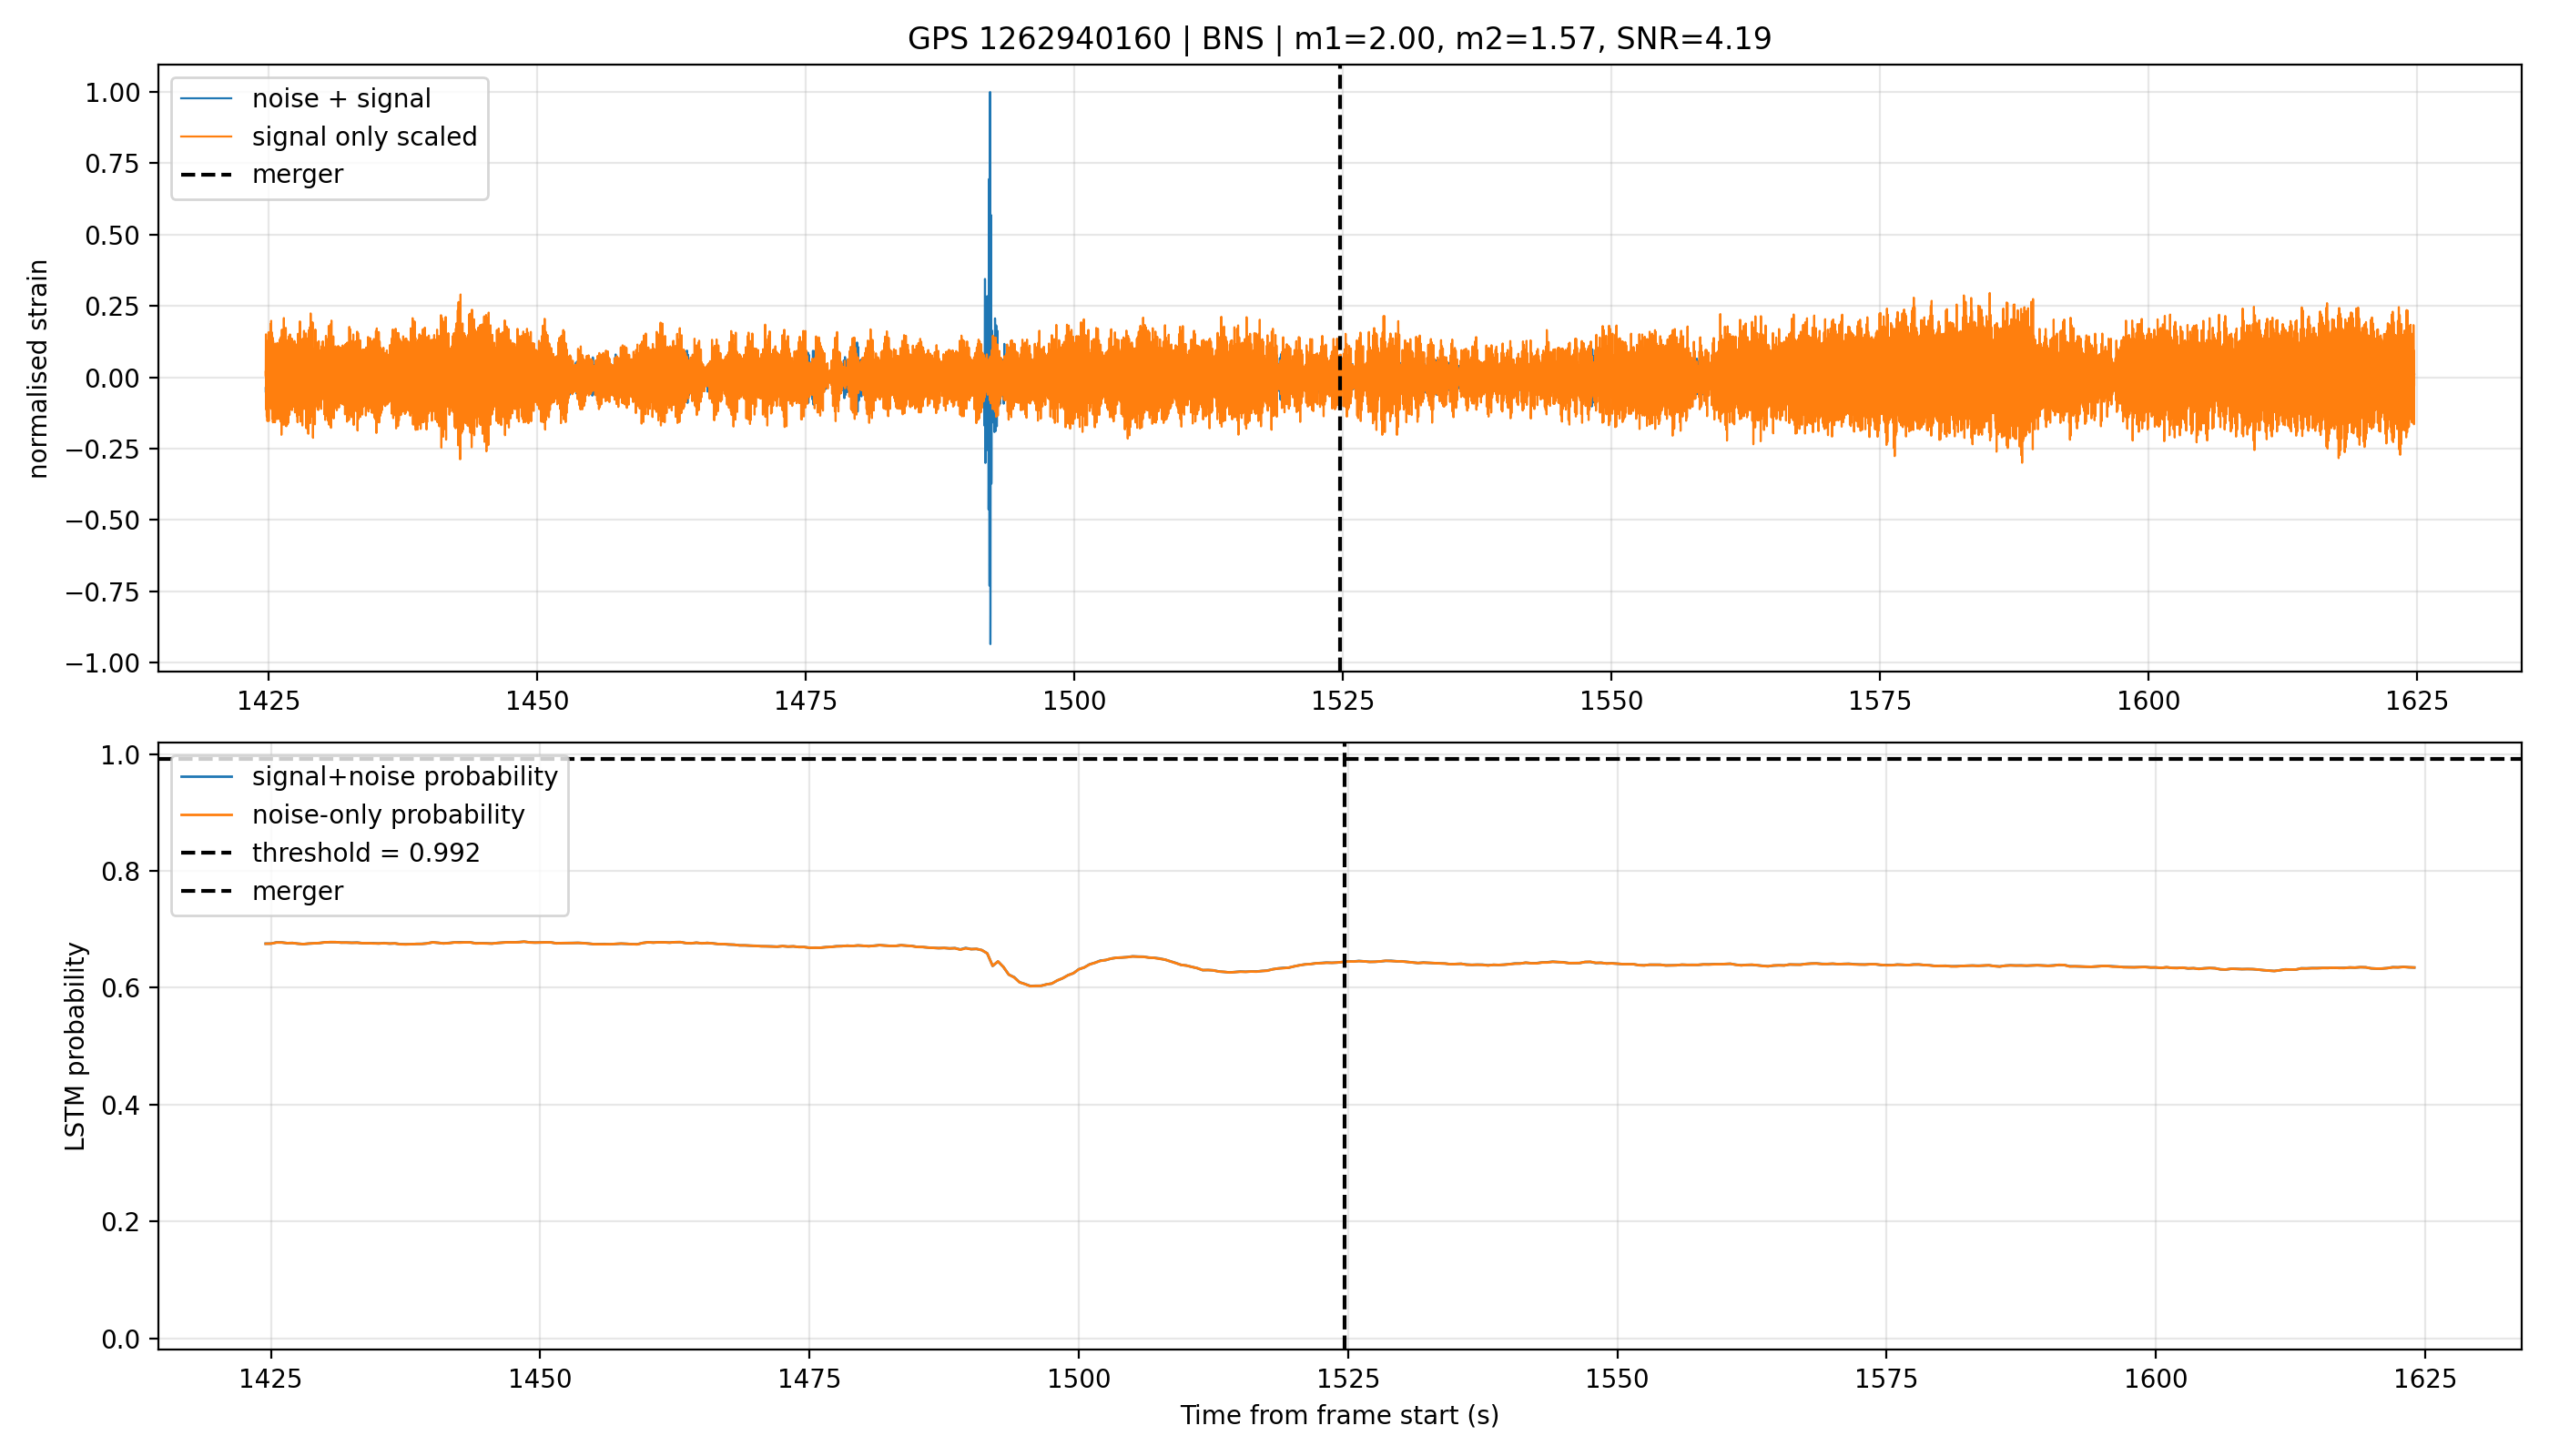The height and width of the screenshot is (1456, 2549).
Task: Click the 0.8 tick on LSTM probability axis
Action: (122, 871)
